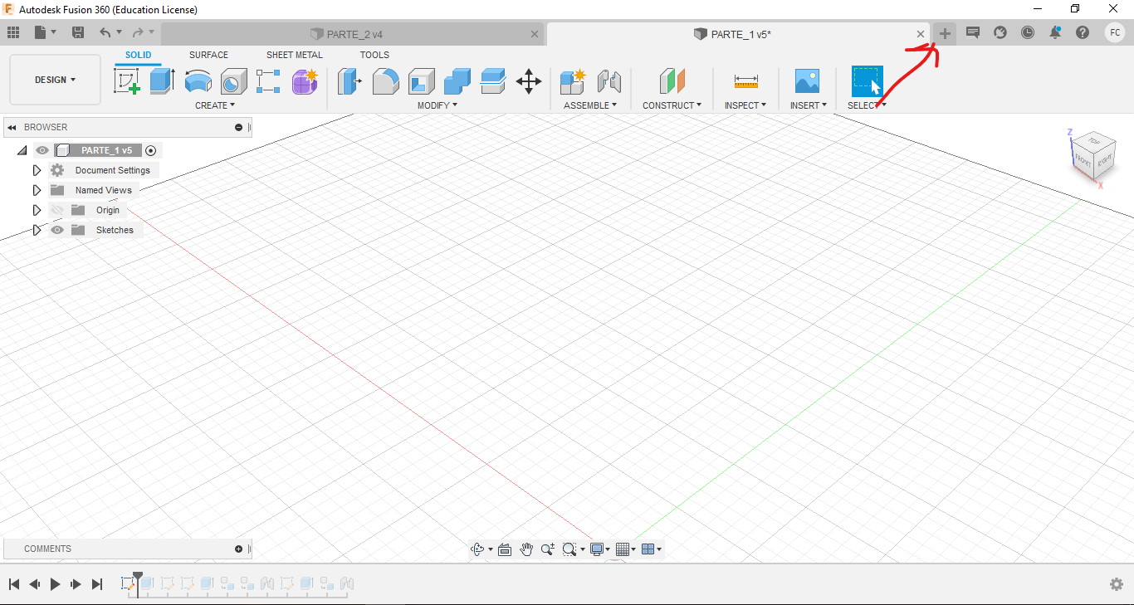Save the design with the floppy icon
1134x605 pixels.
point(78,32)
